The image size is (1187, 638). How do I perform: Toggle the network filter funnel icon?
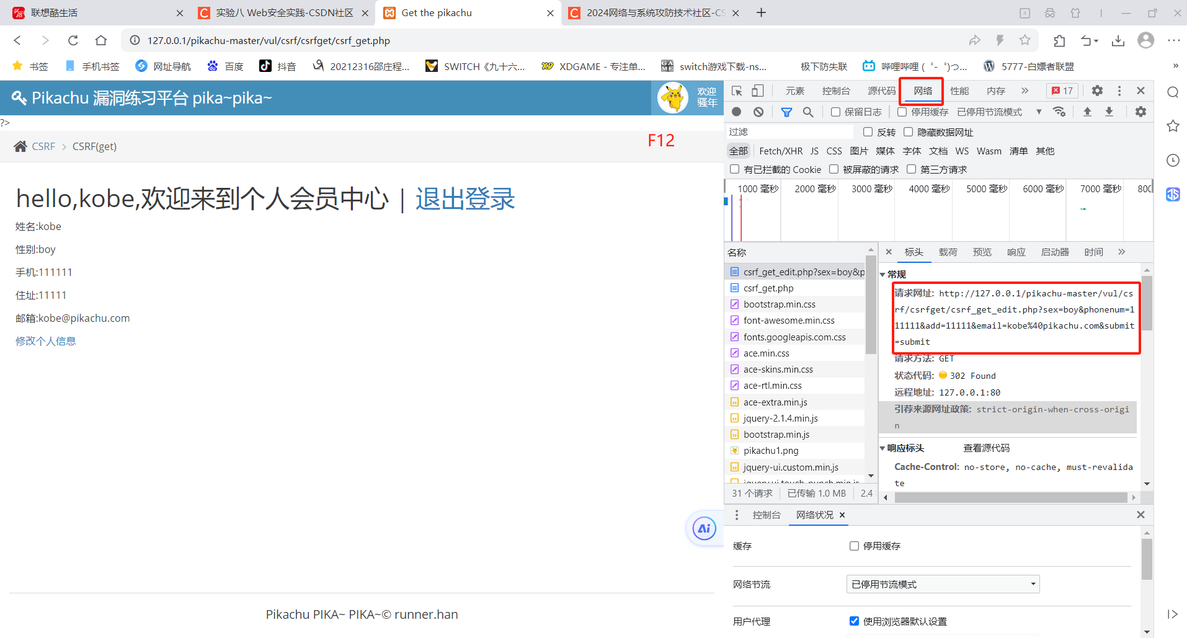coord(786,112)
